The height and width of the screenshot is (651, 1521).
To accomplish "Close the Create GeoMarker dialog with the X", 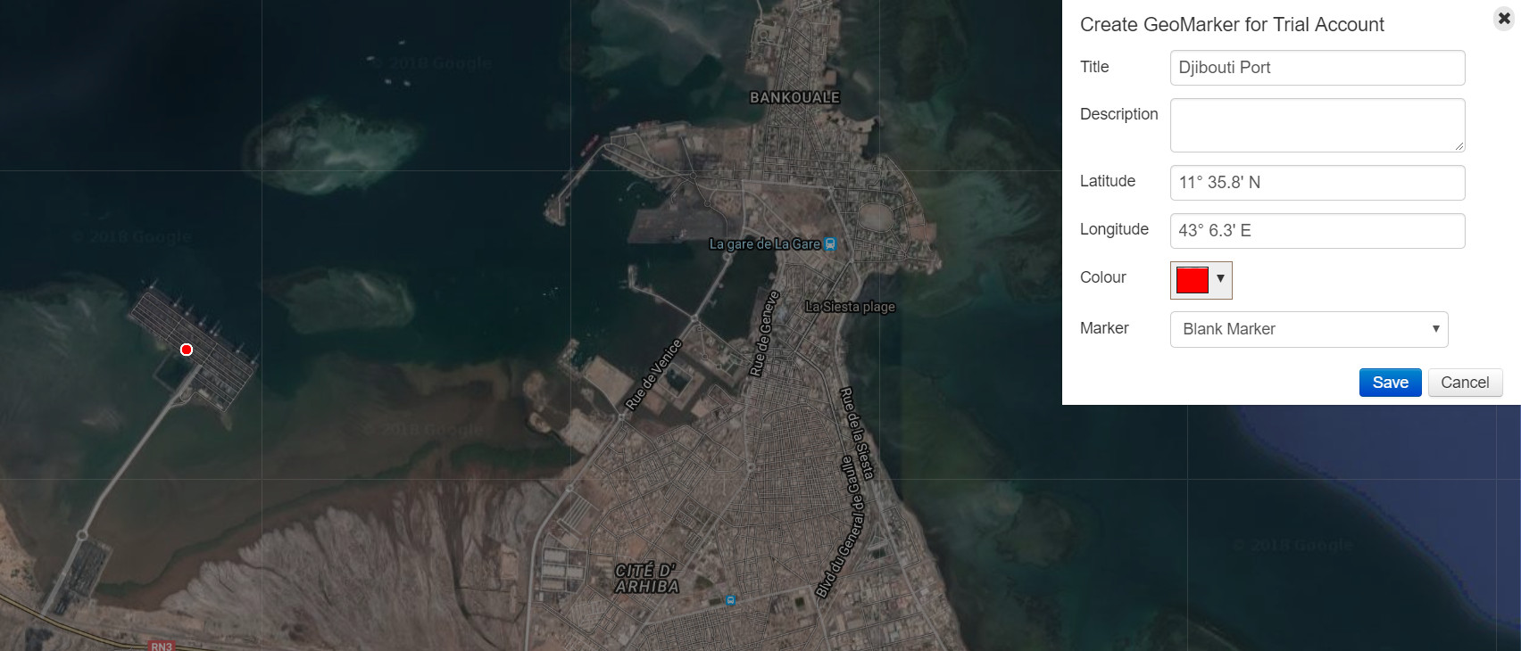I will click(1504, 18).
